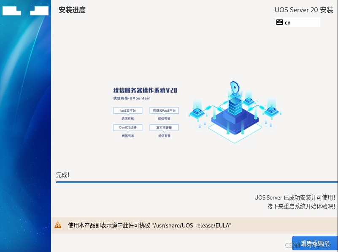Click the "UOS Server 20 安装" title
This screenshot has height=252, width=338.
[304, 10]
